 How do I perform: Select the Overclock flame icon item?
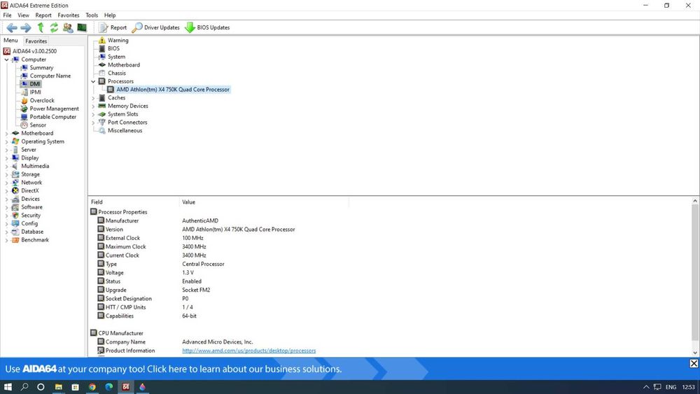coord(24,100)
